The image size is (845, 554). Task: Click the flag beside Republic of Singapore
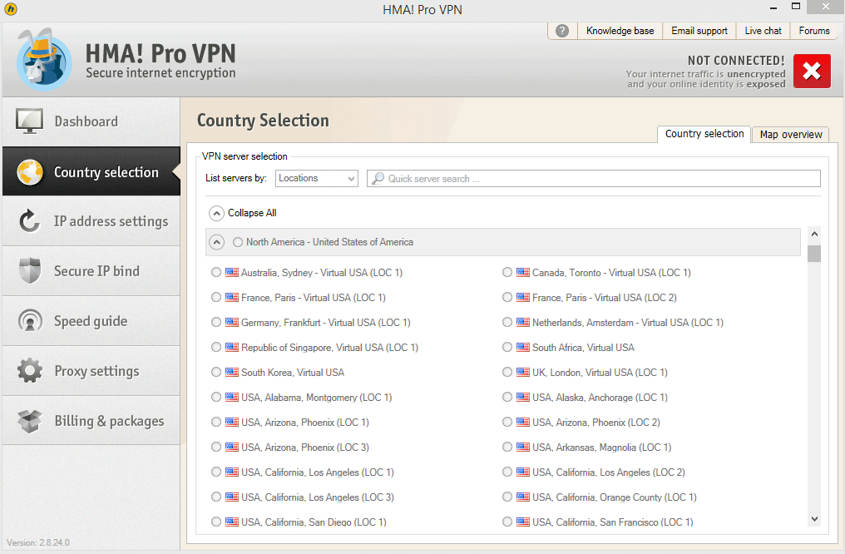click(x=232, y=348)
